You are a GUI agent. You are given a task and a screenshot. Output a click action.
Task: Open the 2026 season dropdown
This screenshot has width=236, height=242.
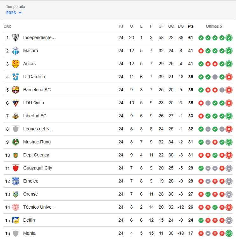point(14,13)
